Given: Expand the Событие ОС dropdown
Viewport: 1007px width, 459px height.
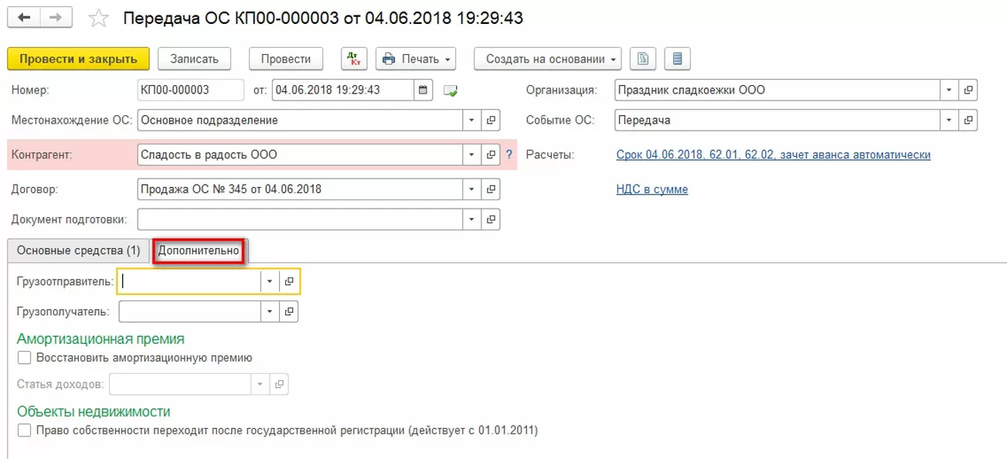Looking at the screenshot, I should pos(950,121).
